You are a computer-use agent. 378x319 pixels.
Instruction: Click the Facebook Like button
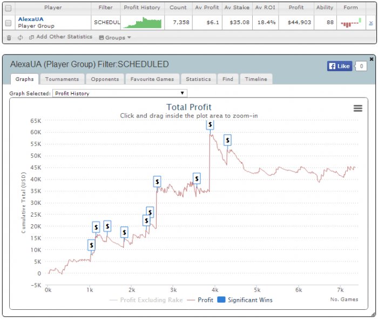tap(340, 66)
